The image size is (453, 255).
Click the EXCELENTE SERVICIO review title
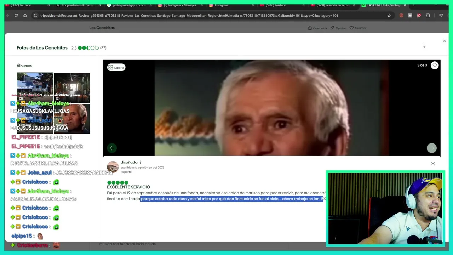128,187
